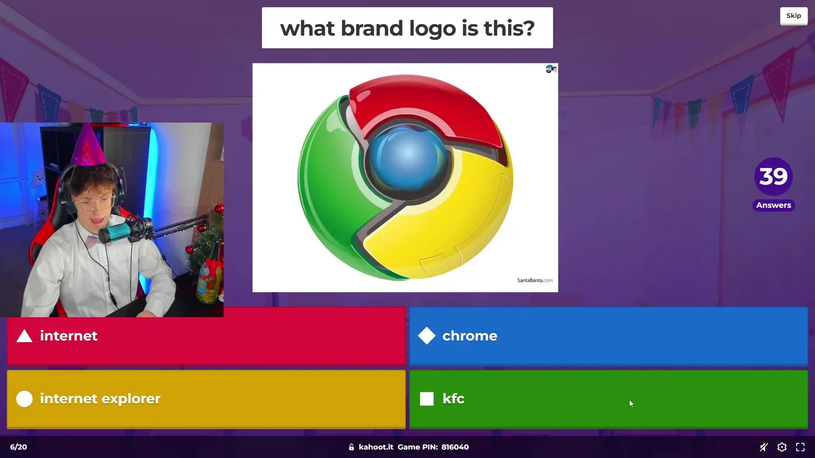The width and height of the screenshot is (815, 458).
Task: Click the question title 'what brand logo is this?'
Action: (407, 28)
